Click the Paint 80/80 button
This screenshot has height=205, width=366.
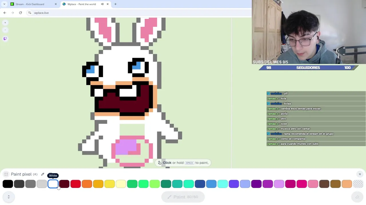coord(183,197)
